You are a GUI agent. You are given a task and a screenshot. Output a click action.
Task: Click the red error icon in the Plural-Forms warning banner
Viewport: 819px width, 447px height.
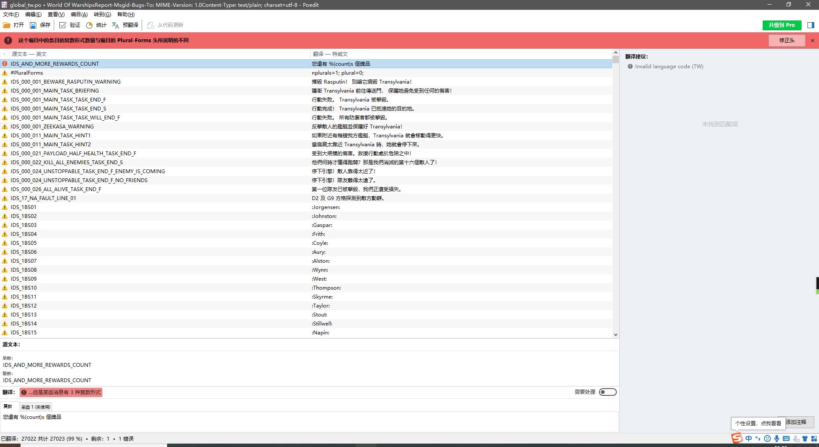coord(8,41)
